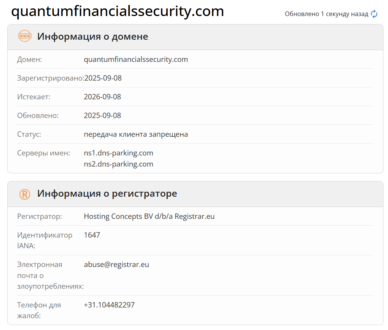388x330 pixels.
Task: Click the "Зарегистрировано" field label
Action: click(50, 78)
